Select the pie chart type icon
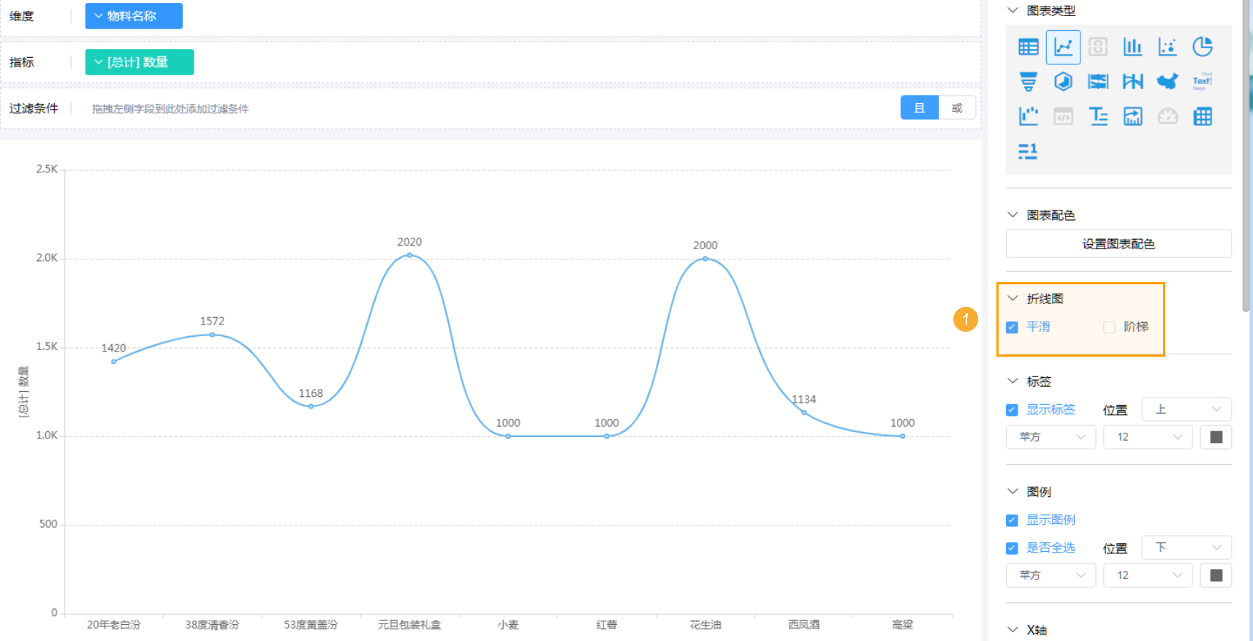Viewport: 1253px width, 641px height. click(x=1202, y=47)
